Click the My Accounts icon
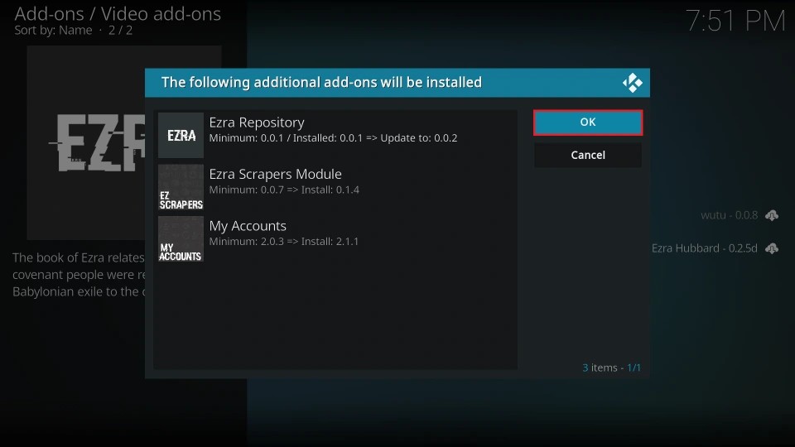795x447 pixels. pyautogui.click(x=181, y=238)
